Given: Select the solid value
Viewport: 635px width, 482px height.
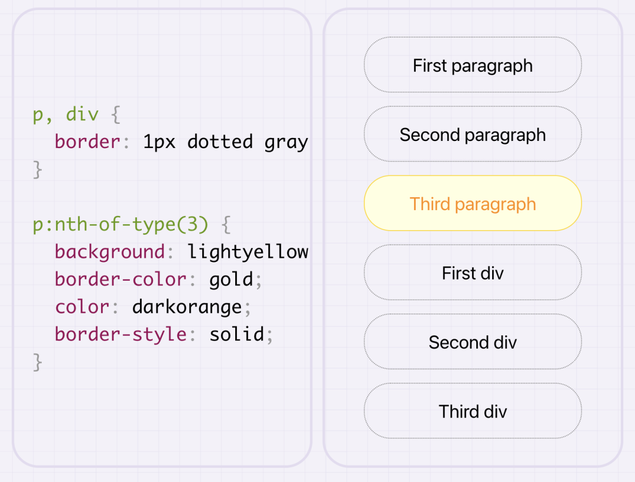Looking at the screenshot, I should pos(236,334).
